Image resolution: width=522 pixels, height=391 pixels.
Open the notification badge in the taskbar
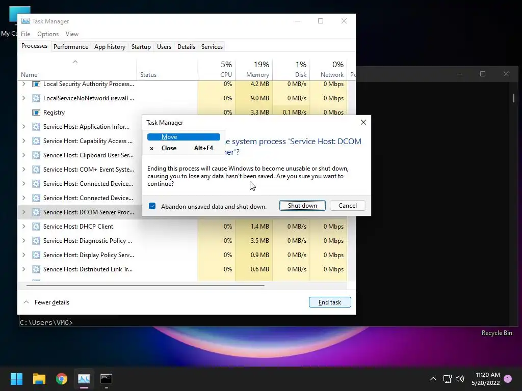coord(508,379)
